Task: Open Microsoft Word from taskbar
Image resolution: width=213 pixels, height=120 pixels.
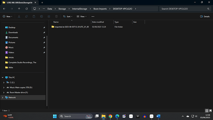Action: (x=158, y=116)
